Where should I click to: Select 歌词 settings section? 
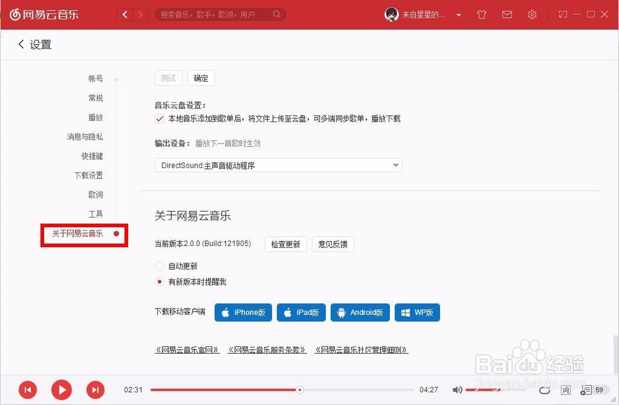[x=95, y=195]
